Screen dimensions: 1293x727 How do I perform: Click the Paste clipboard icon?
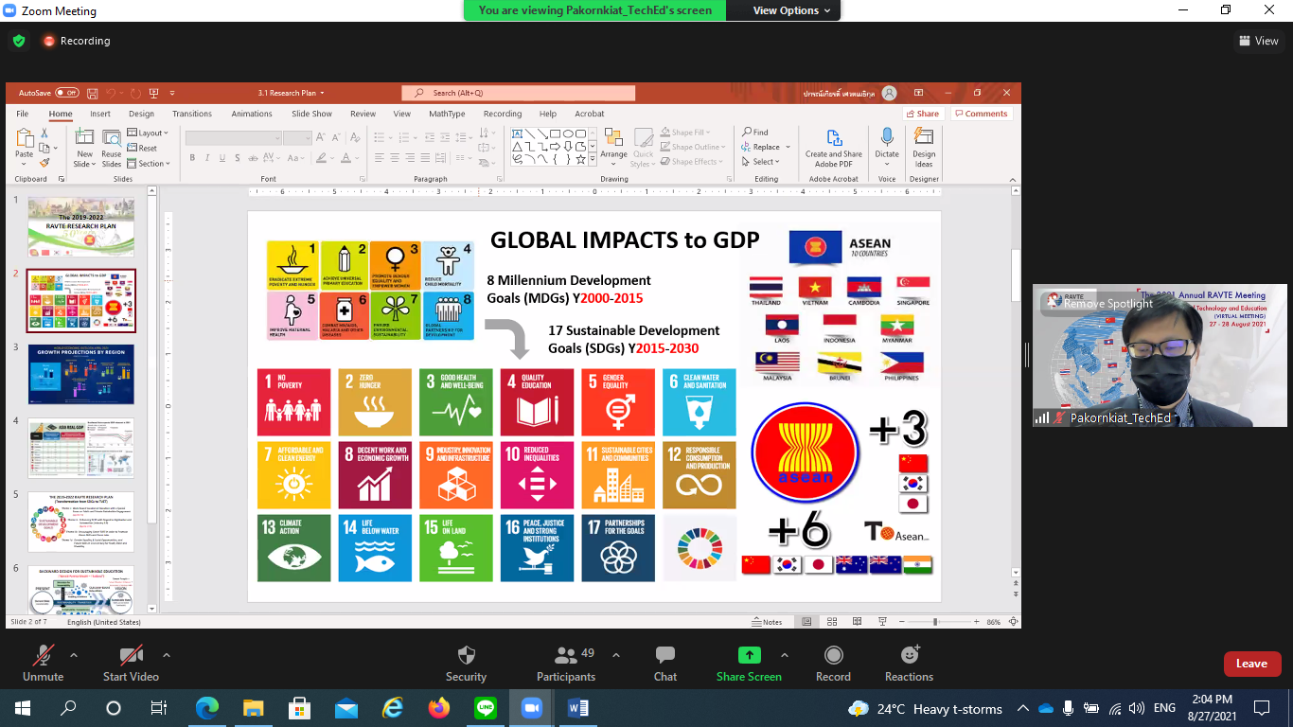coord(24,138)
